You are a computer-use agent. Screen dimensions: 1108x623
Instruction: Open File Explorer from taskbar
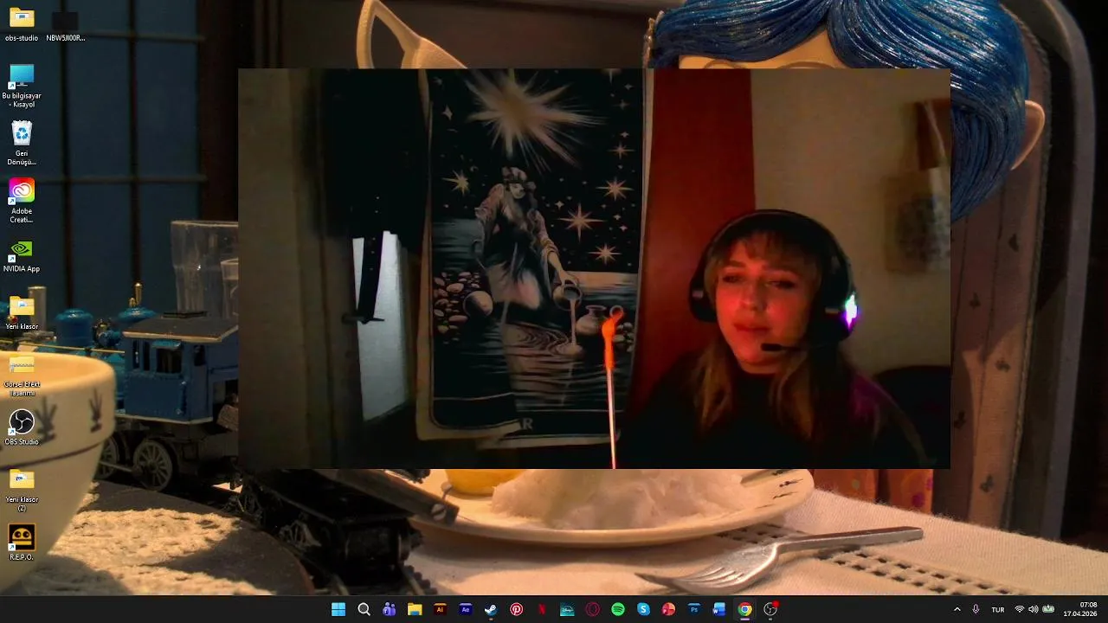(415, 609)
